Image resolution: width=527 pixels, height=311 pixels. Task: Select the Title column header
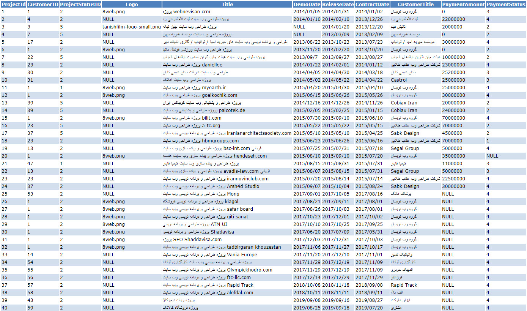227,5
